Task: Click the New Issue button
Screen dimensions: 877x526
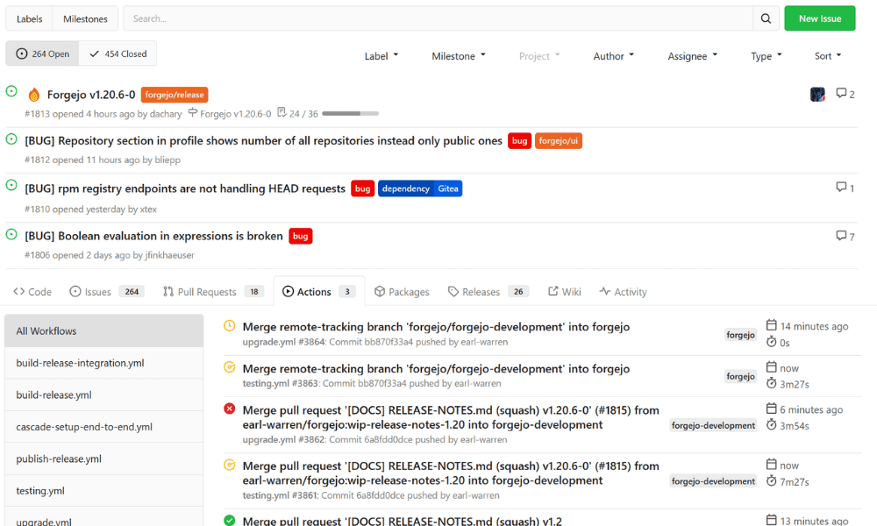Action: [819, 18]
